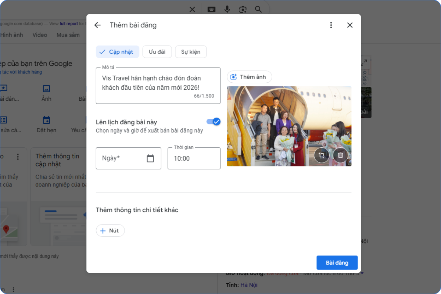Screen dimensions: 441x294
Task: Select the crop icon on the uploaded photo
Action: click(x=322, y=155)
